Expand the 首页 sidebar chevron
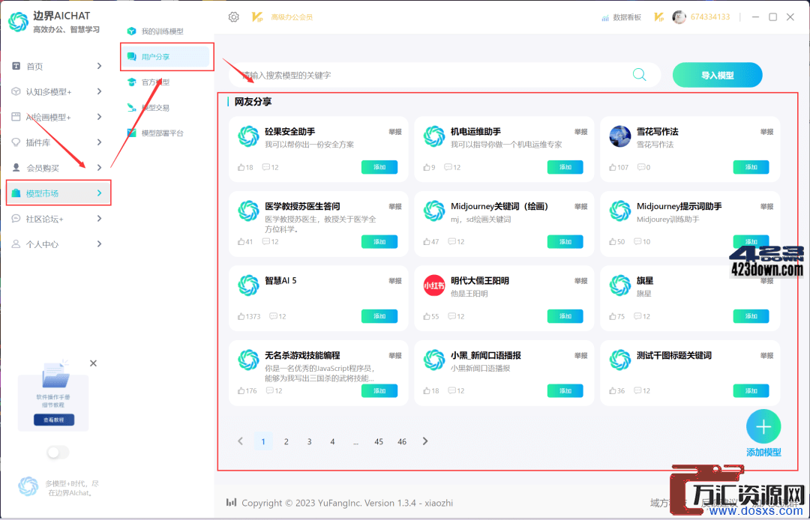 tap(99, 66)
